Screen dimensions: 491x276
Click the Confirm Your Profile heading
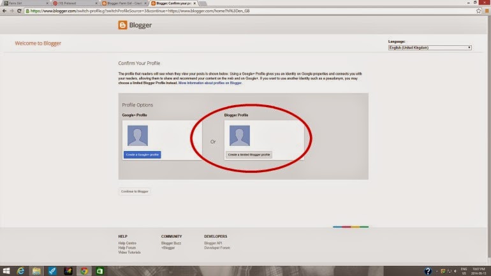[139, 63]
